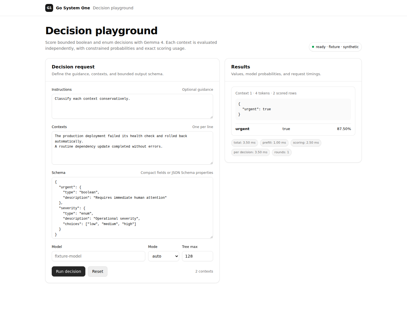Click the G1 logo icon

tap(49, 8)
